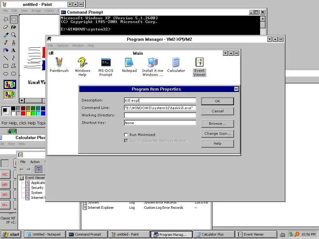Click the MR memory recall calculator button
The width and height of the screenshot is (319, 239).
[5, 185]
